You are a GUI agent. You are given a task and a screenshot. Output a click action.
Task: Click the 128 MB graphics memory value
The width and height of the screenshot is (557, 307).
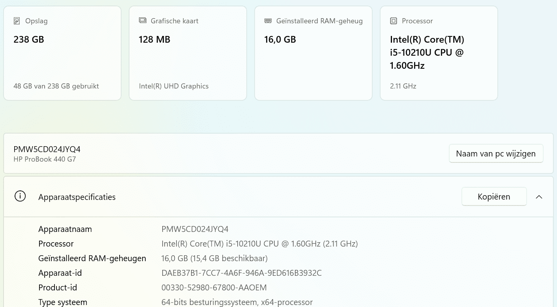pyautogui.click(x=154, y=40)
